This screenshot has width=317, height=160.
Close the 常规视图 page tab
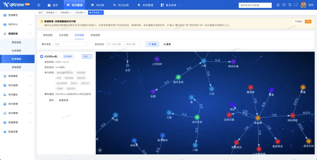(x=70, y=13)
